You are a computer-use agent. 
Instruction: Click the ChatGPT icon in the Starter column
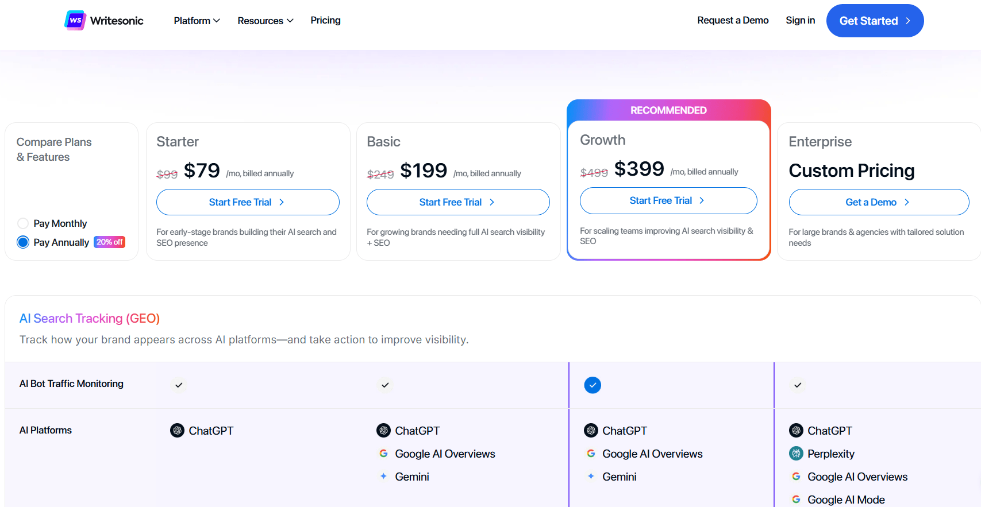tap(177, 431)
